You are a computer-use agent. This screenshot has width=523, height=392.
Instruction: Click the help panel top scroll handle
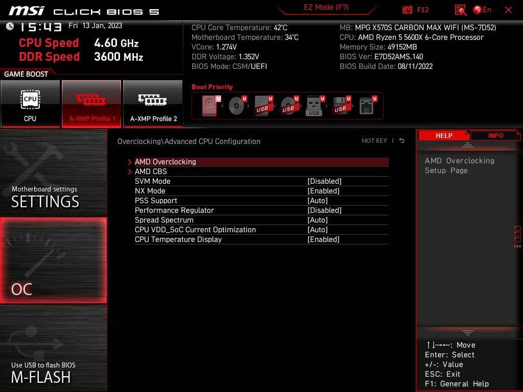tap(468, 145)
